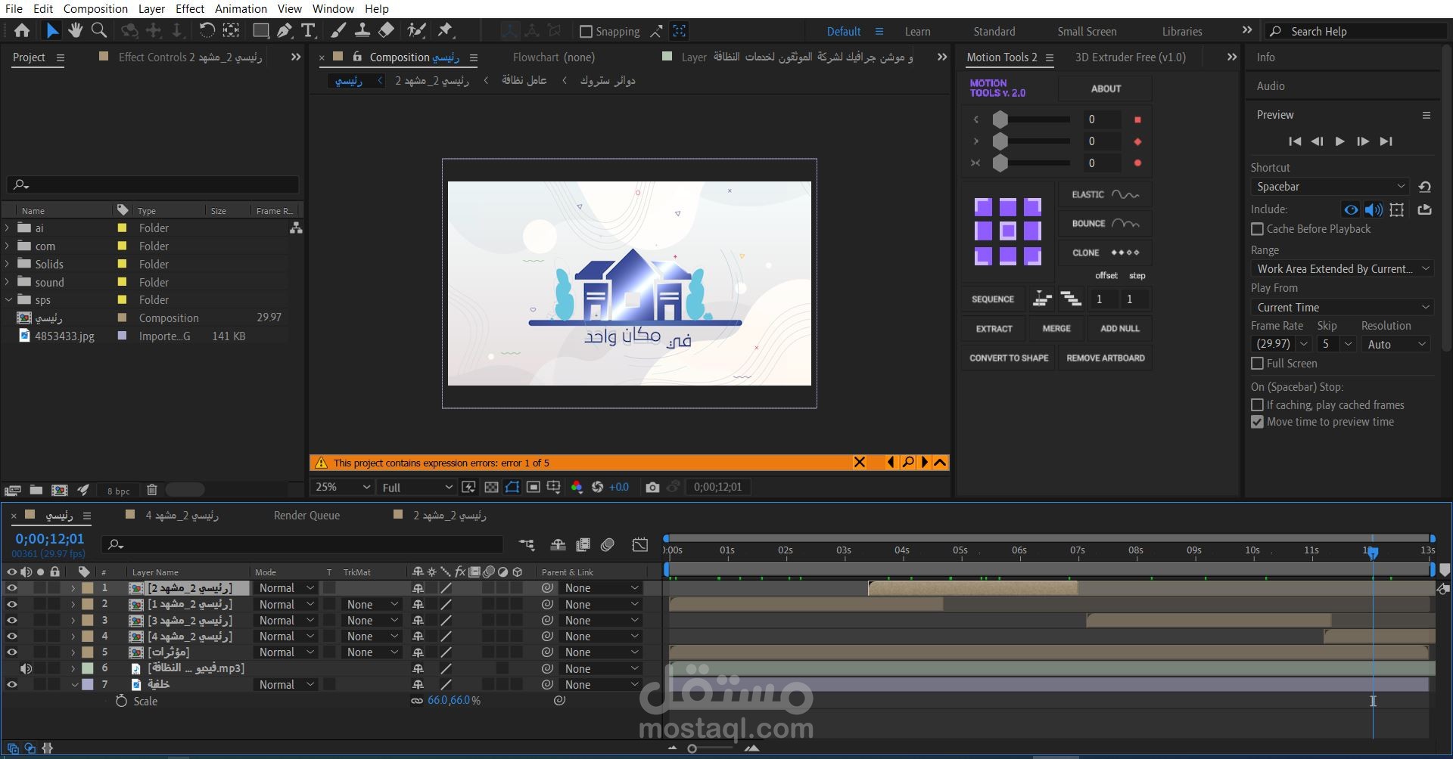
Task: Enable Cache Before Playback checkbox
Action: (1258, 229)
